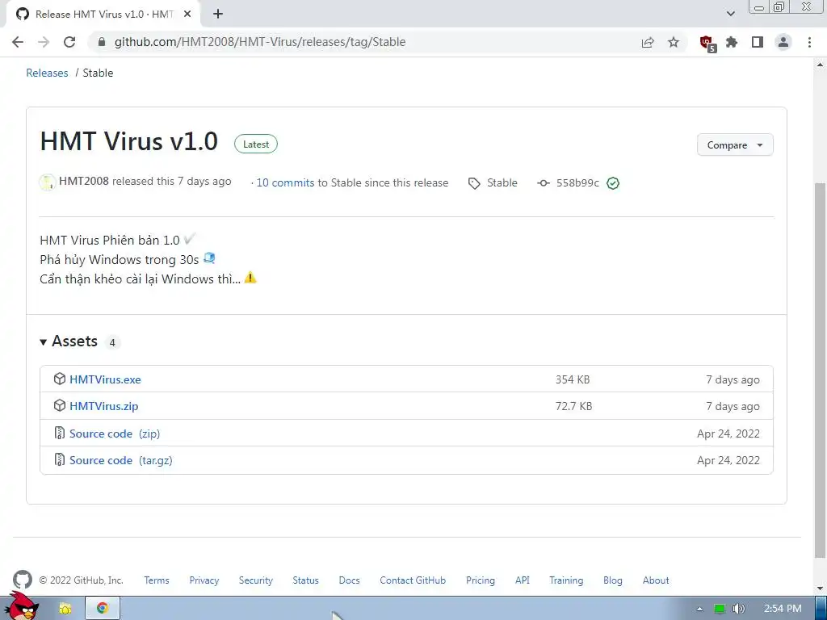The image size is (827, 620).
Task: Open the API footer link
Action: click(x=523, y=580)
